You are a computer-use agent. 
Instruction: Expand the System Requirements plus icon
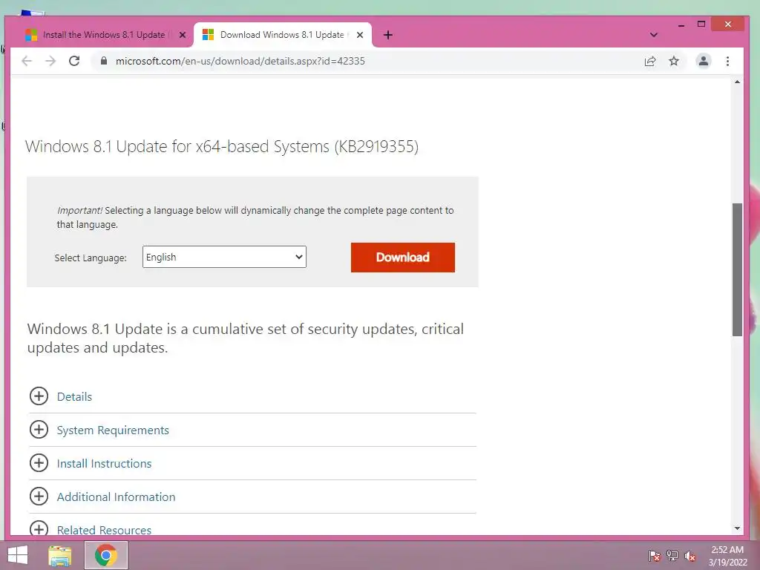pos(39,430)
